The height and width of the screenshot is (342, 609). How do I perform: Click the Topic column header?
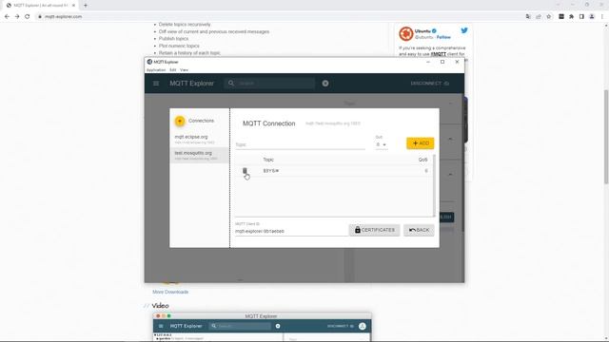pyautogui.click(x=268, y=160)
